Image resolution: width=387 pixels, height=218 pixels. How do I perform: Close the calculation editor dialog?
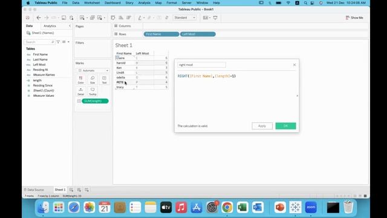click(294, 65)
